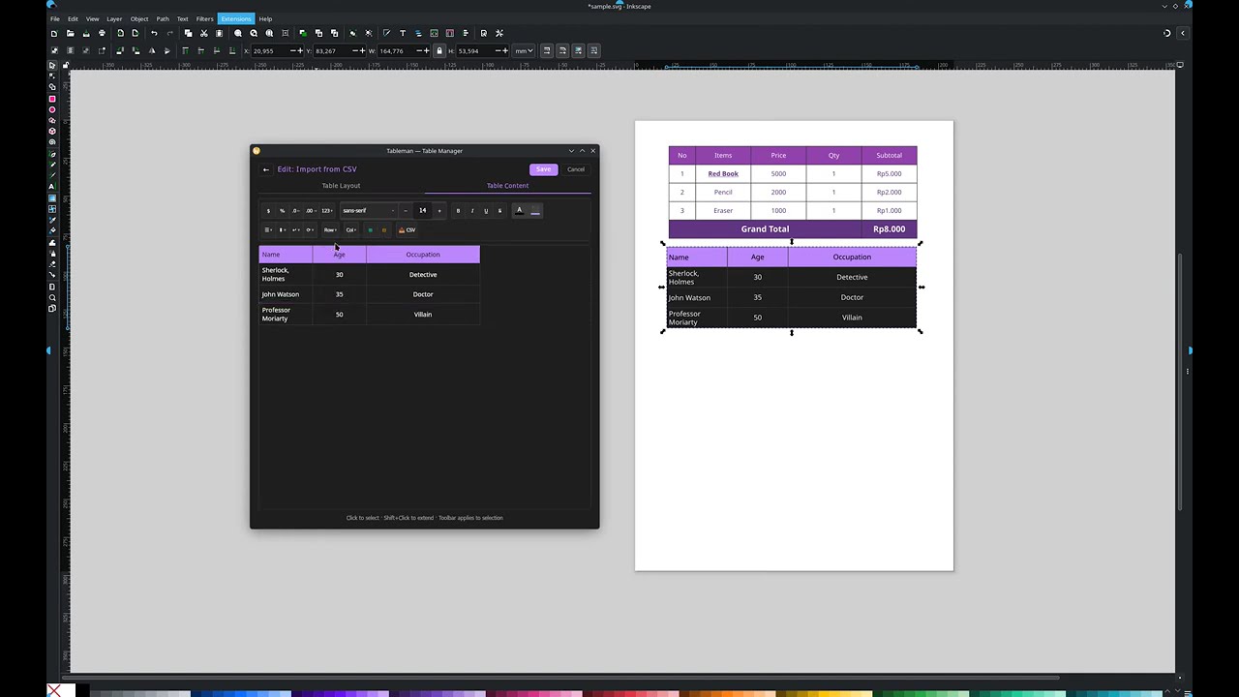Click the Save button in Tableman
1239x697 pixels.
543,169
